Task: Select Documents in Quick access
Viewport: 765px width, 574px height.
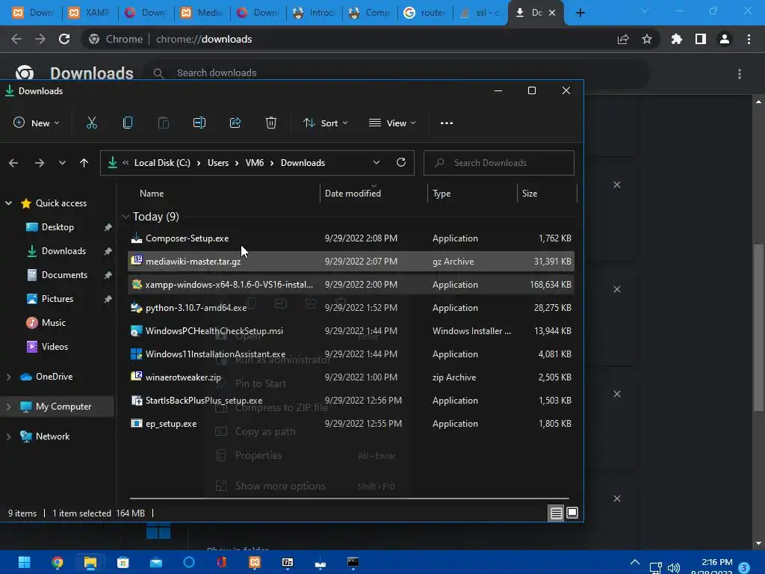Action: tap(64, 275)
